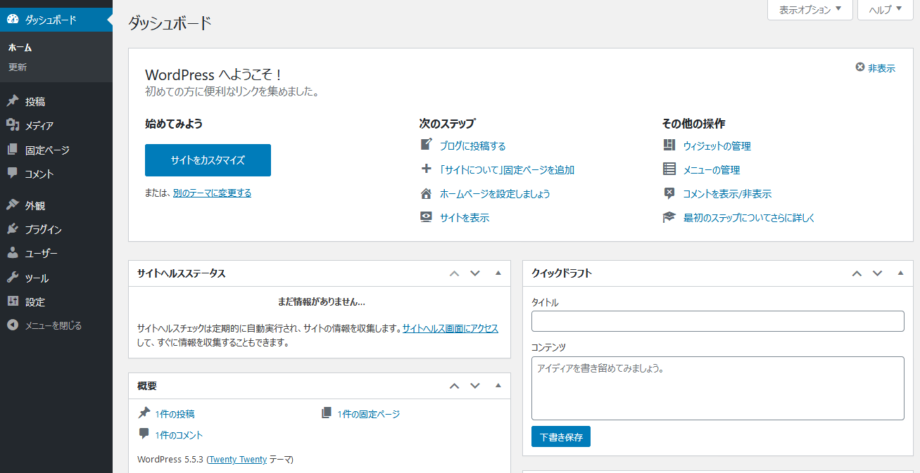Expand the ヘルプ dropdown tab
This screenshot has width=920, height=473.
(x=885, y=10)
